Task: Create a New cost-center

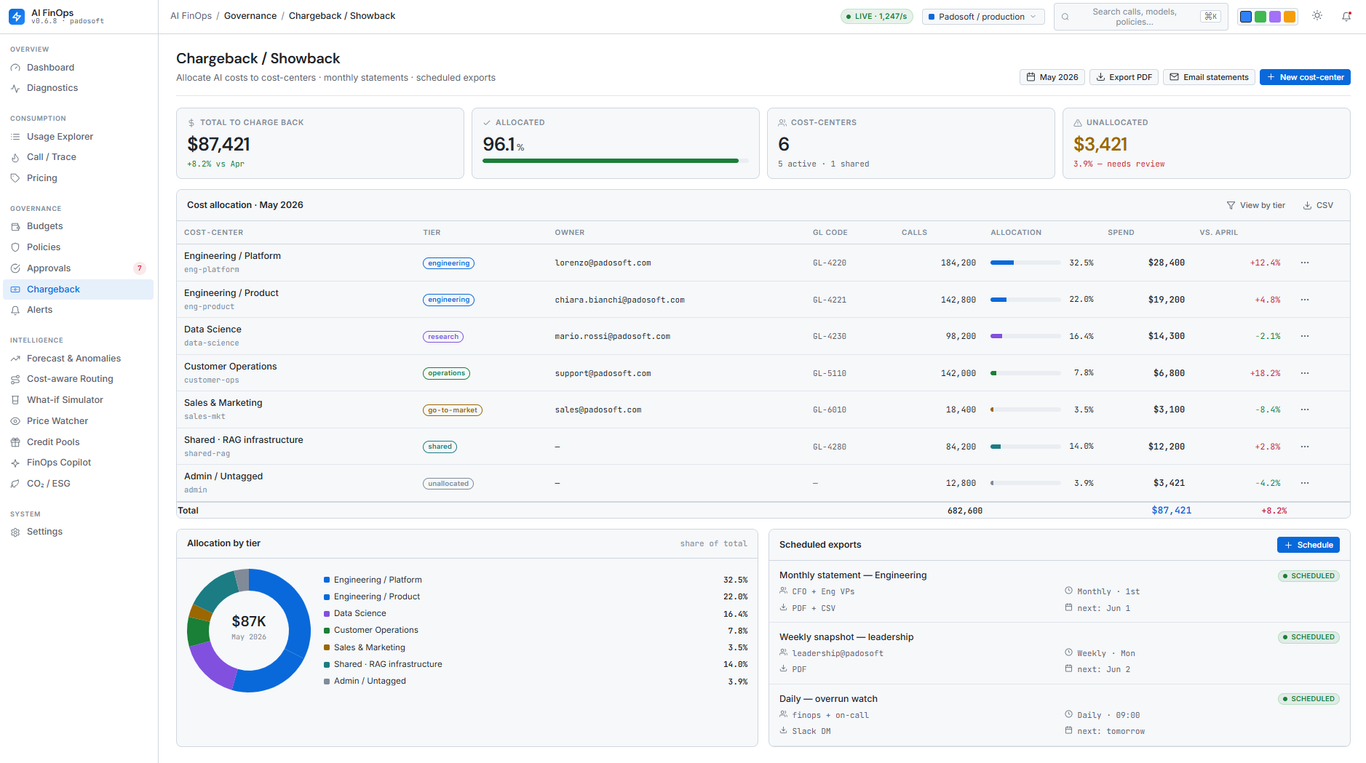Action: (1305, 77)
